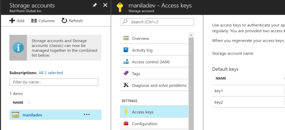
Task: Open the Tags section
Action: point(136,74)
